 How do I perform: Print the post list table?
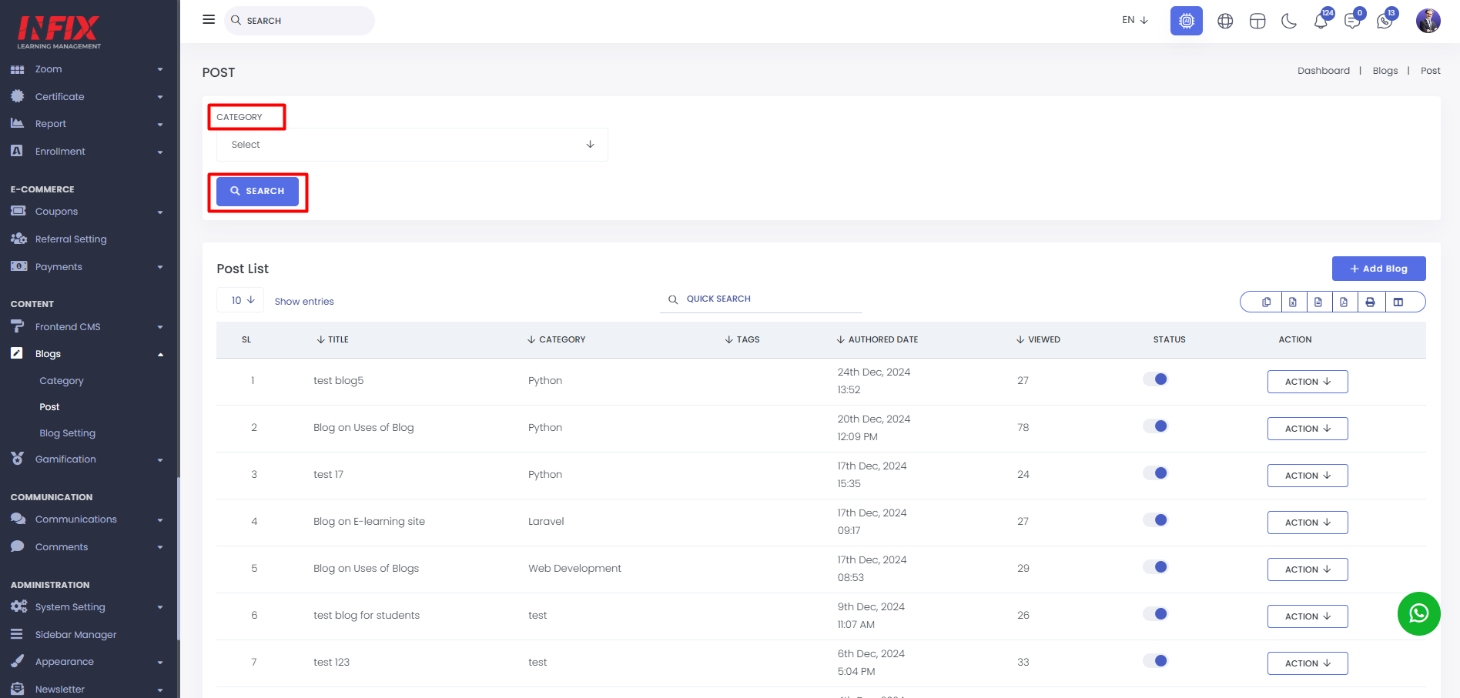coord(1370,302)
